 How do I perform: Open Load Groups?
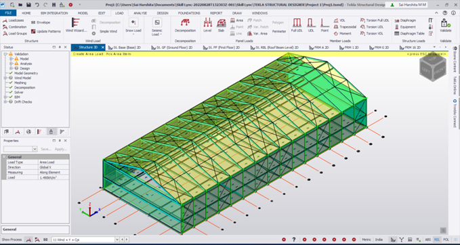click(x=15, y=33)
